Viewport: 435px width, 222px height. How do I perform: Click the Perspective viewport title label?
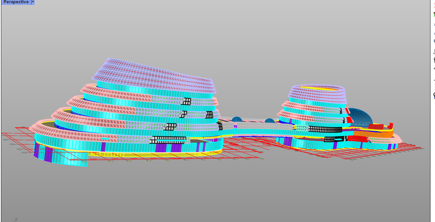(x=16, y=2)
